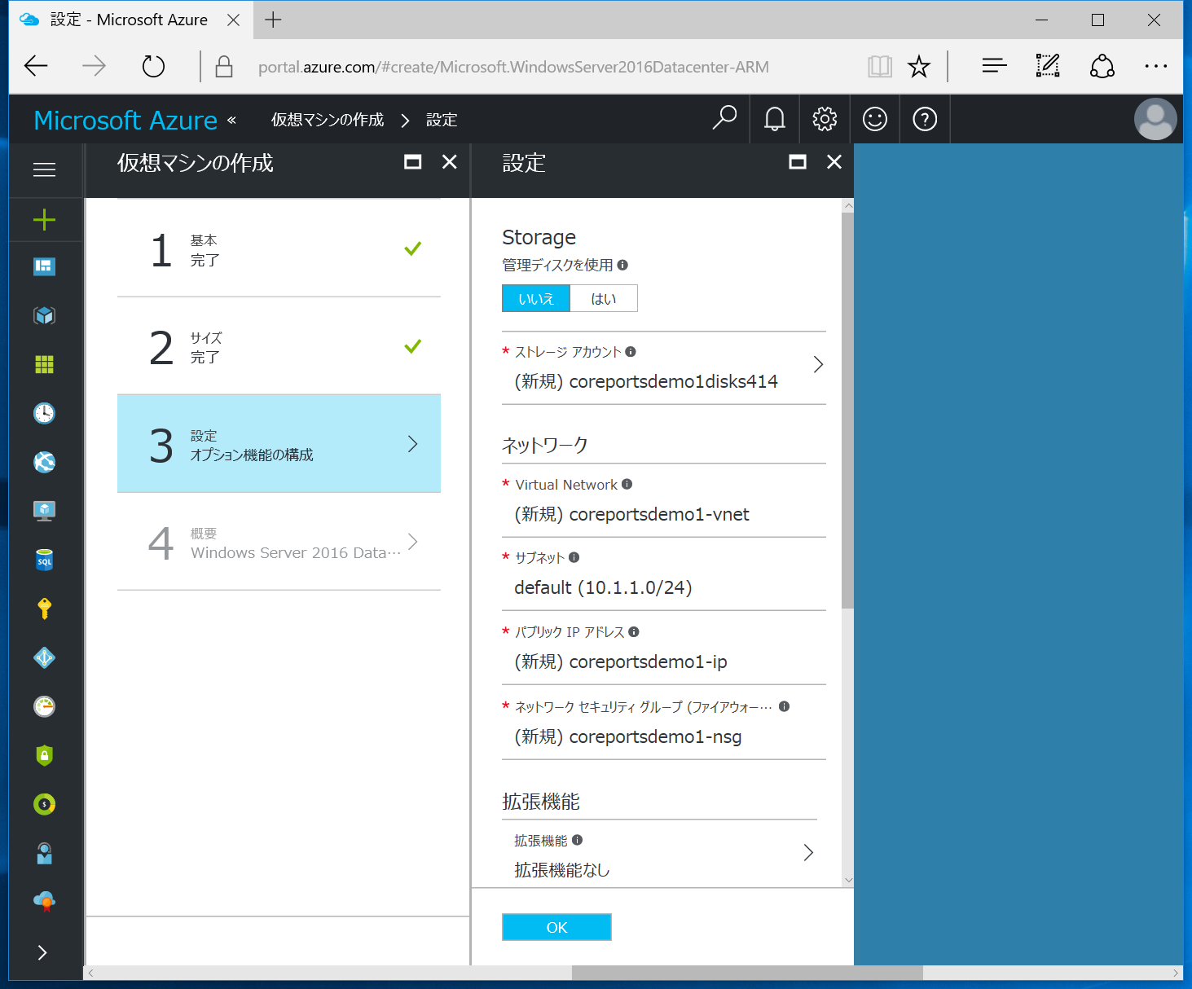The height and width of the screenshot is (989, 1192).
Task: Open 拡張機能 extensions chevron
Action: point(808,853)
